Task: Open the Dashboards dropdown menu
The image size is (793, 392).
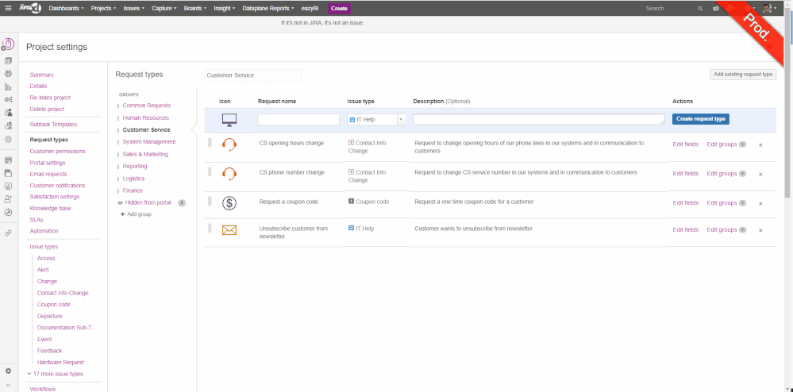Action: pyautogui.click(x=66, y=9)
